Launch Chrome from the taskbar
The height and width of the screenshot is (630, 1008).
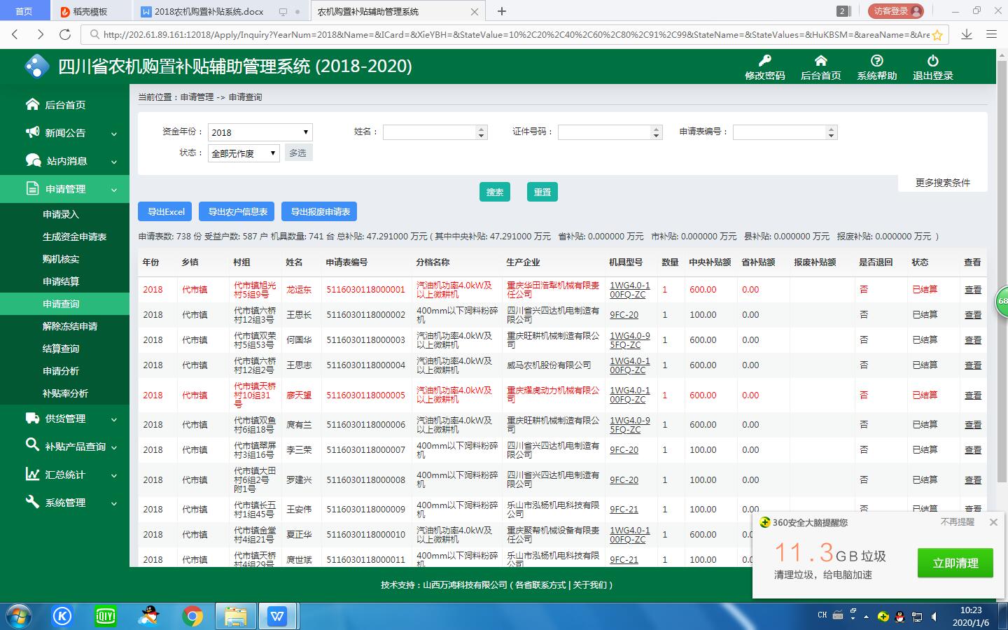pos(192,616)
